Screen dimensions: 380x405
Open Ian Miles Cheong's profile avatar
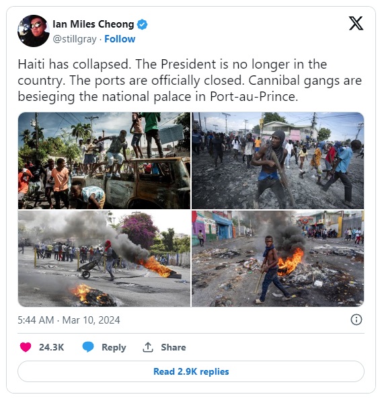(x=34, y=31)
